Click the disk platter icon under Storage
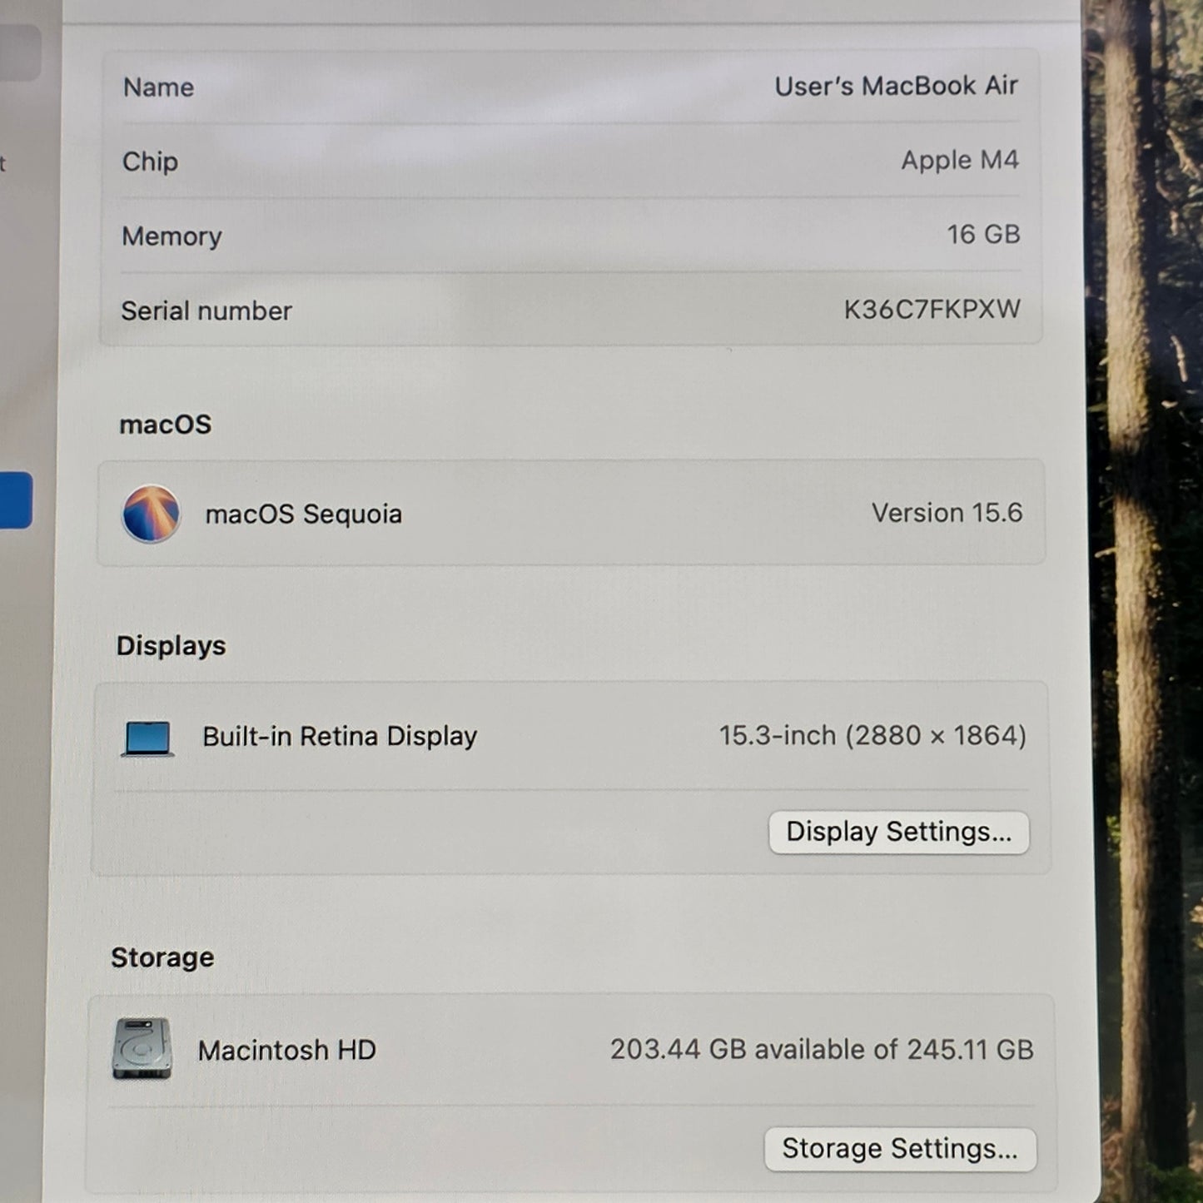1203x1203 pixels. (x=143, y=1050)
